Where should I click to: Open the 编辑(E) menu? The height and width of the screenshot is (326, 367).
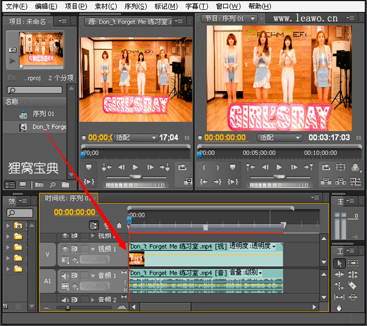coord(46,6)
